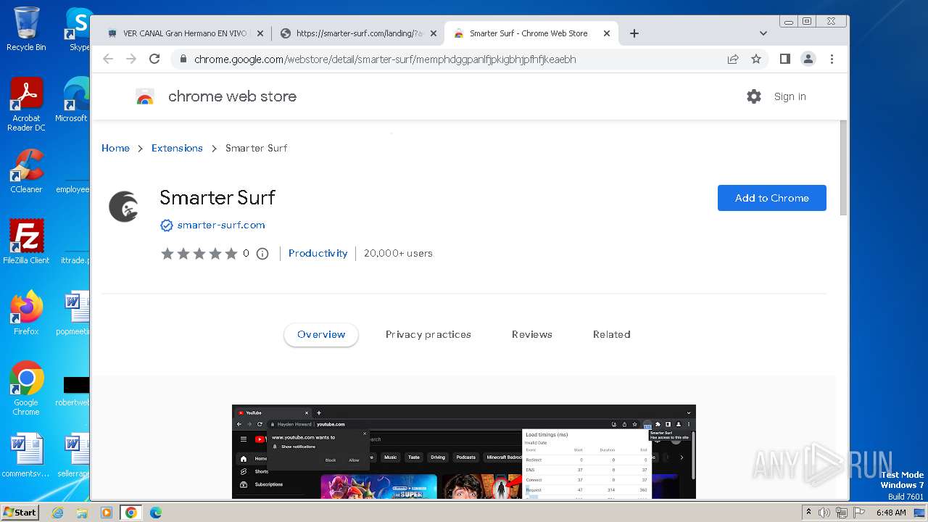Open Google Chrome desktop icon
928x522 pixels.
pos(26,388)
